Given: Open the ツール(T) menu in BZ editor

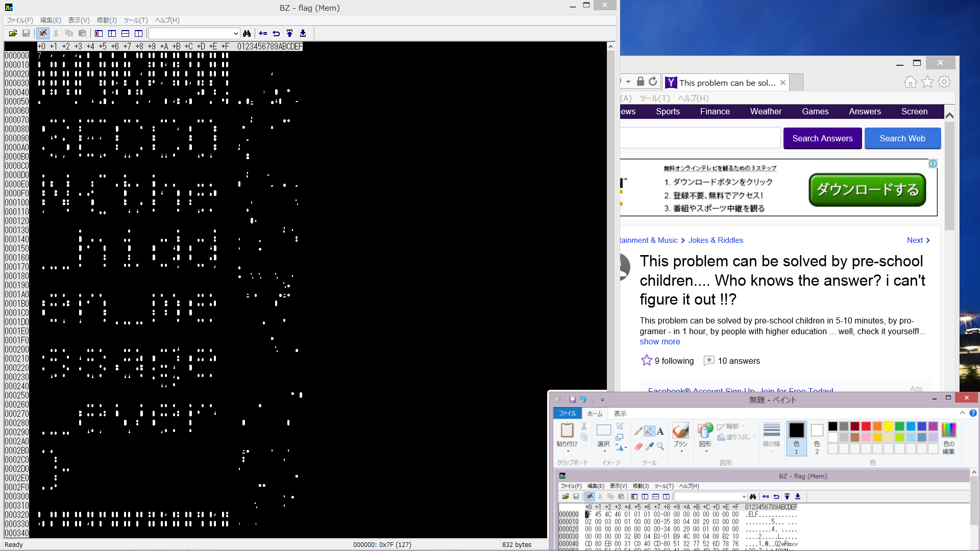Looking at the screenshot, I should tap(135, 20).
